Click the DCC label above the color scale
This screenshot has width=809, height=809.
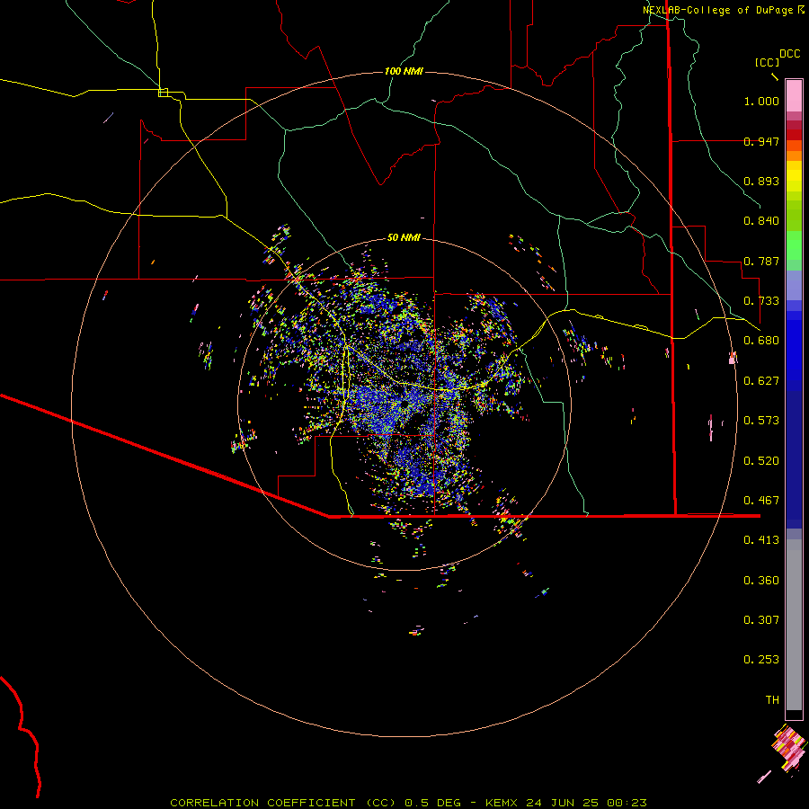click(x=790, y=54)
